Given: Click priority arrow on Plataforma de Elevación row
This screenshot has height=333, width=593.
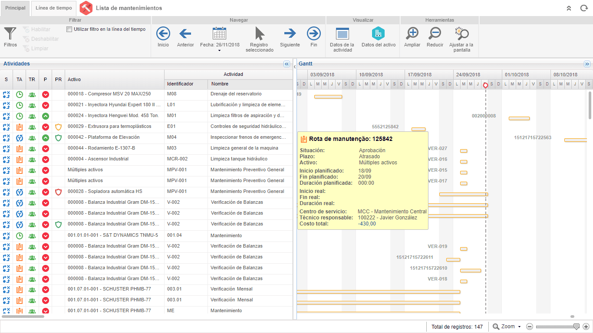Looking at the screenshot, I should [x=45, y=138].
